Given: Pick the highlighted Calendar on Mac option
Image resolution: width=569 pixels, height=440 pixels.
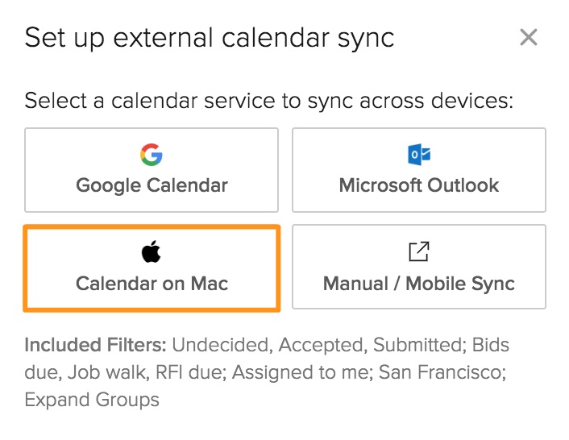Looking at the screenshot, I should point(152,268).
